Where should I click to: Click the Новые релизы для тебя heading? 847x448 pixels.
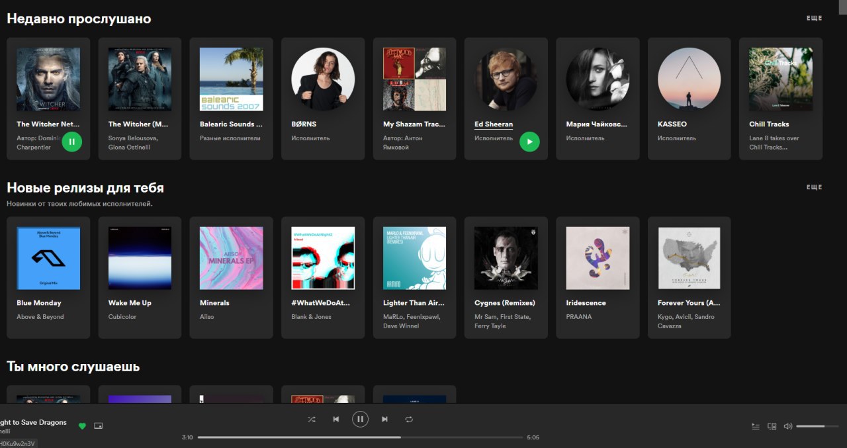pyautogui.click(x=85, y=188)
